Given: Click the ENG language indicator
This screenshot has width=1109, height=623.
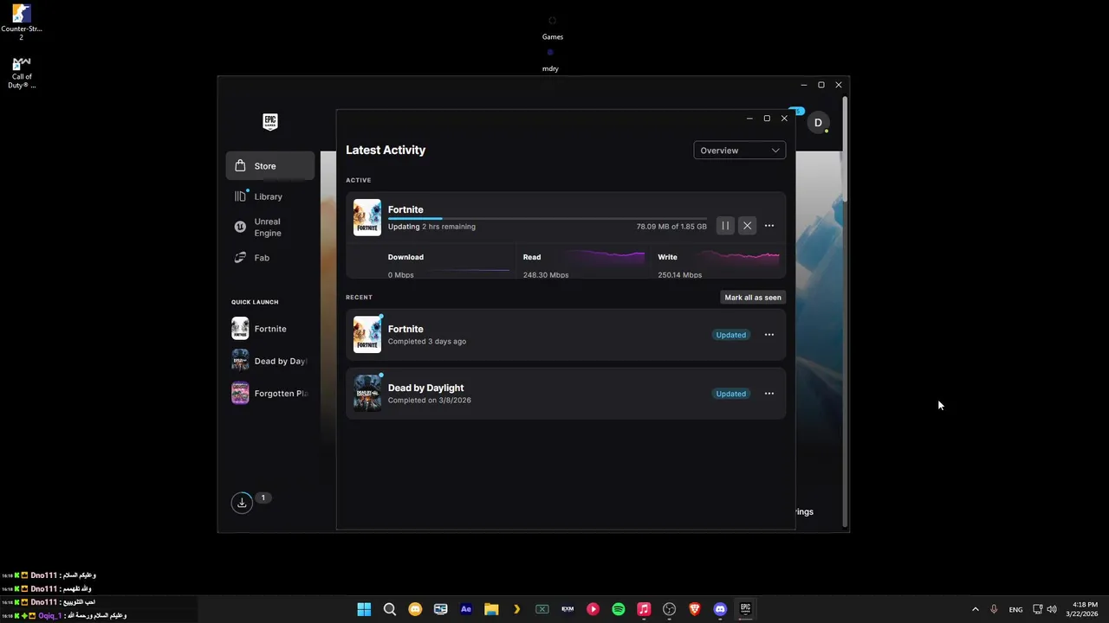Looking at the screenshot, I should [x=1015, y=609].
